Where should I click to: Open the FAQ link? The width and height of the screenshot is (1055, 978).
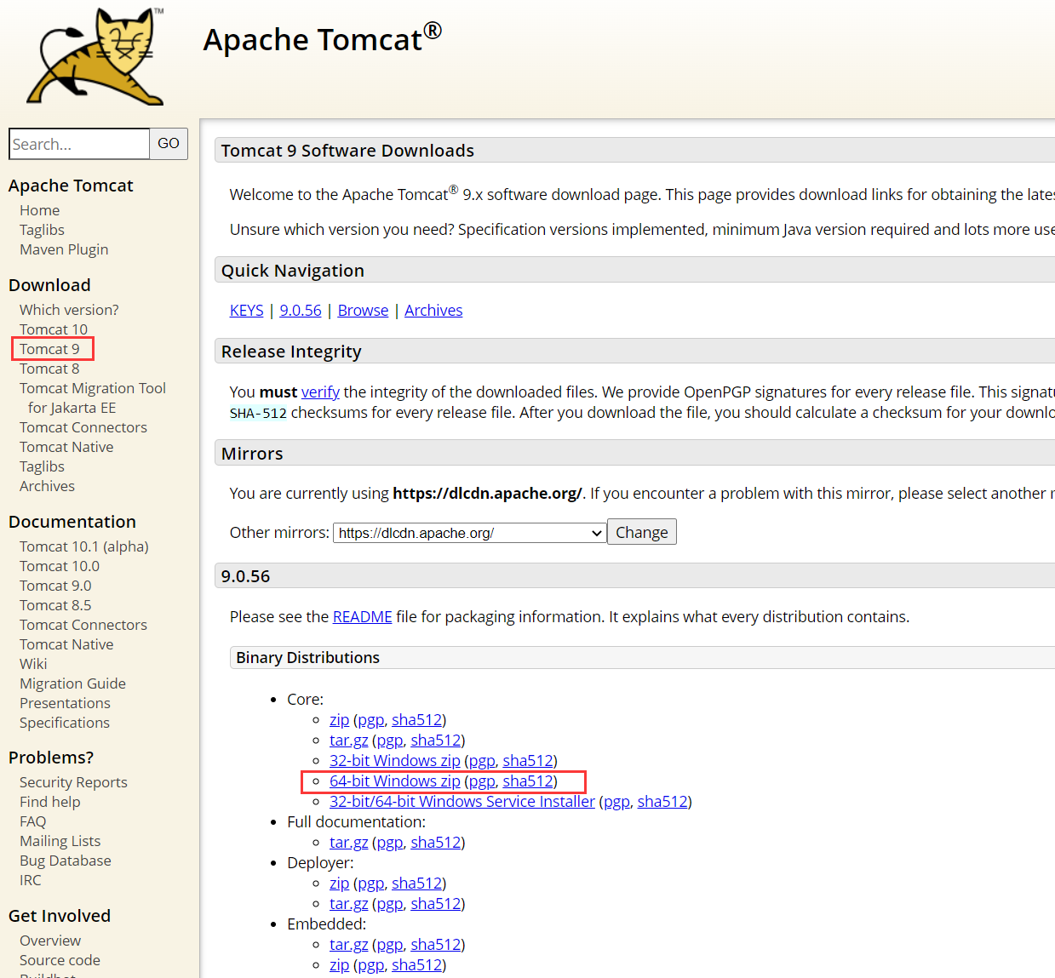[x=33, y=821]
